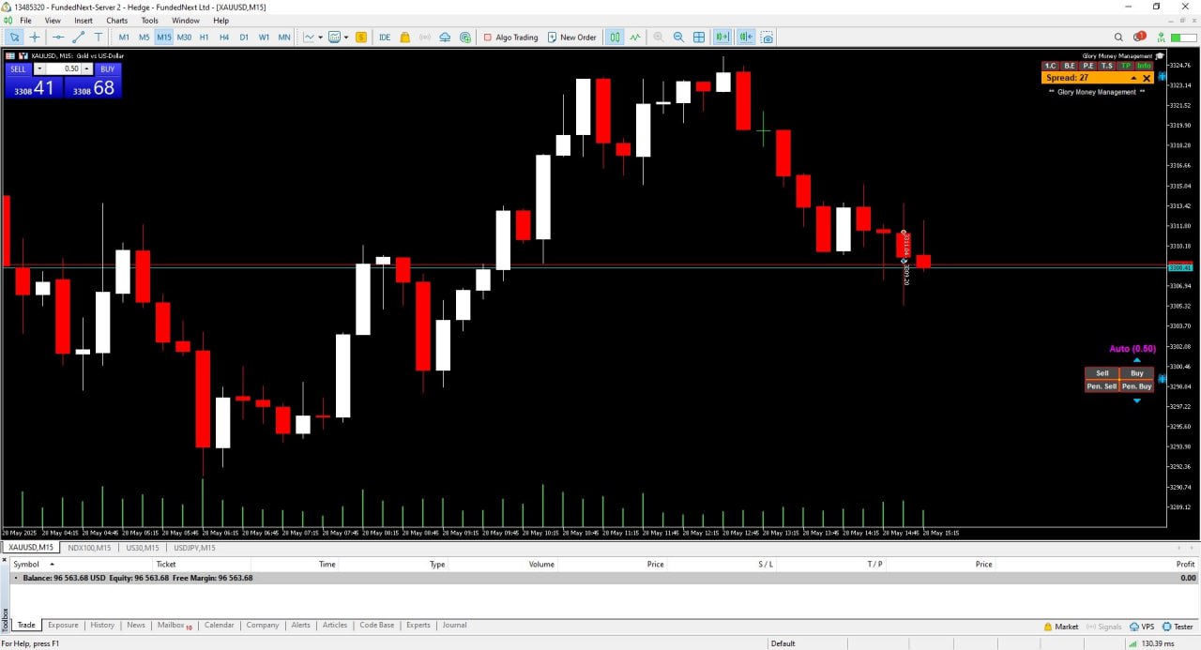Image resolution: width=1201 pixels, height=650 pixels.
Task: Click the LVL connection level icon
Action: pos(1162,38)
